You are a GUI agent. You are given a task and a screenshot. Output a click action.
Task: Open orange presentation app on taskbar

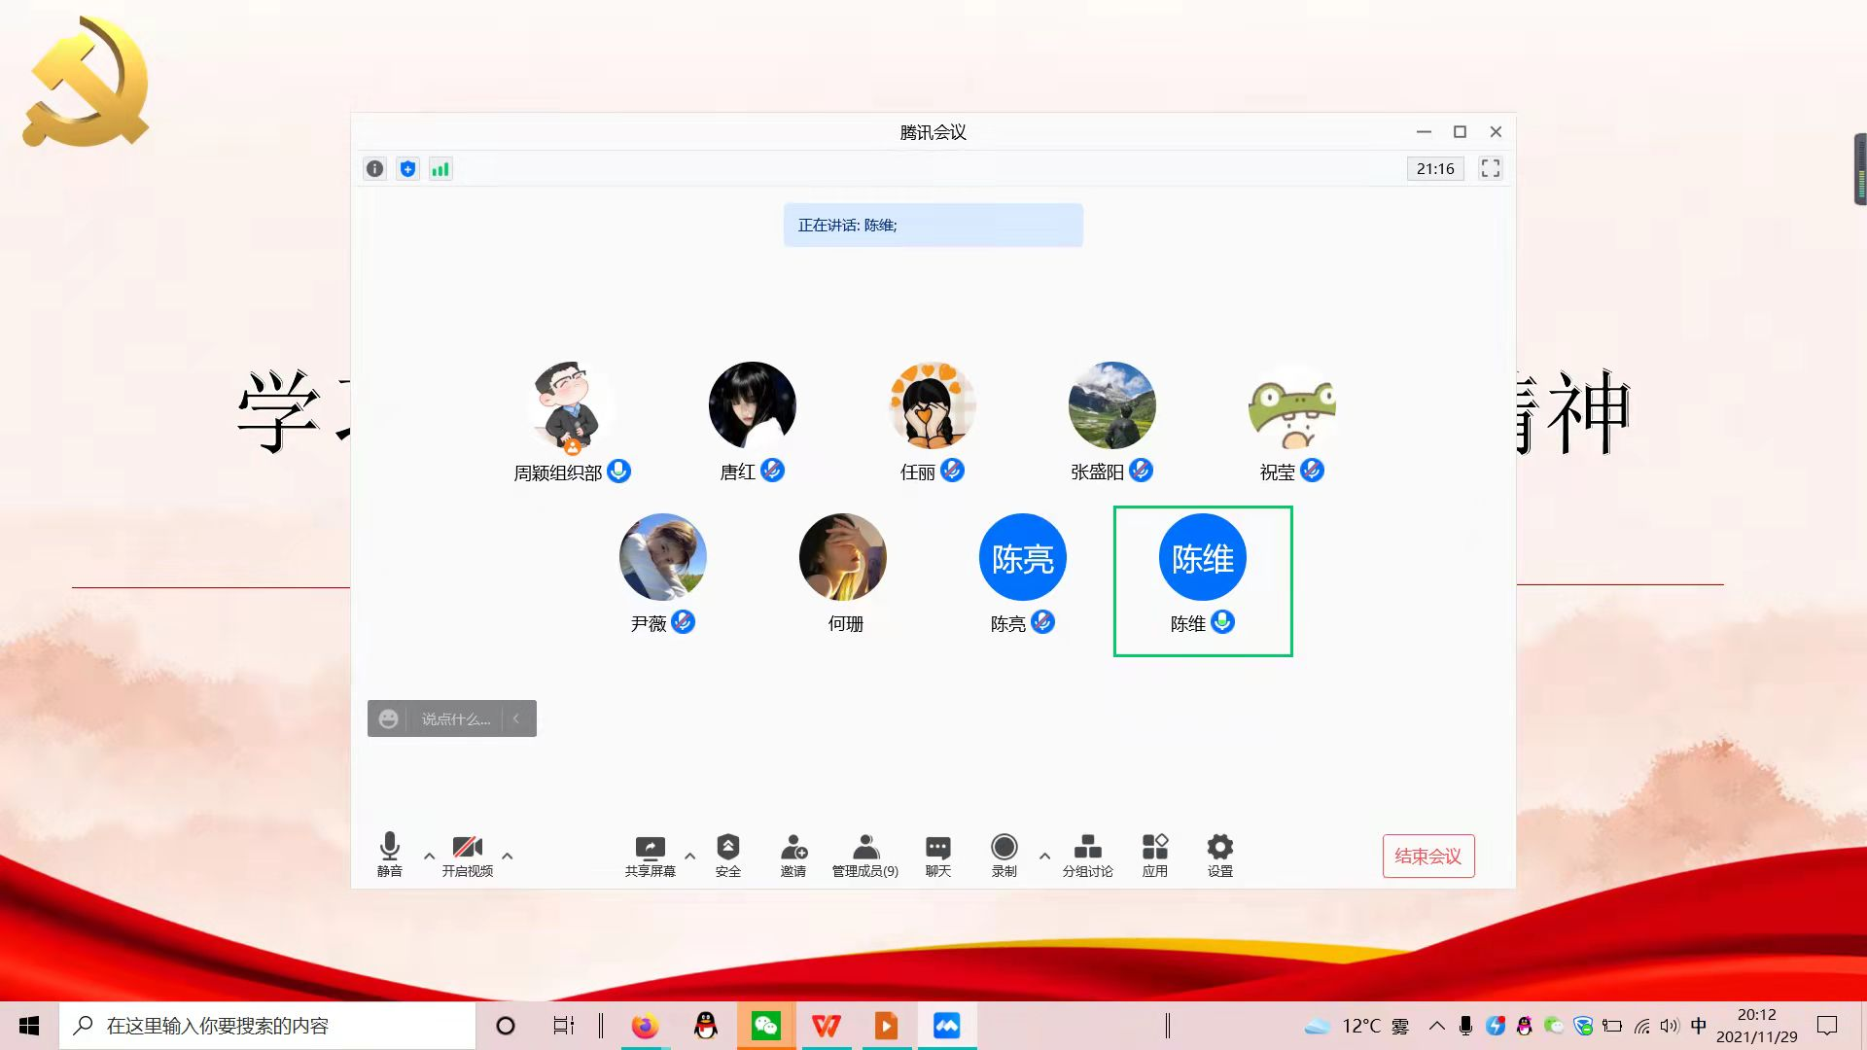tap(887, 1026)
